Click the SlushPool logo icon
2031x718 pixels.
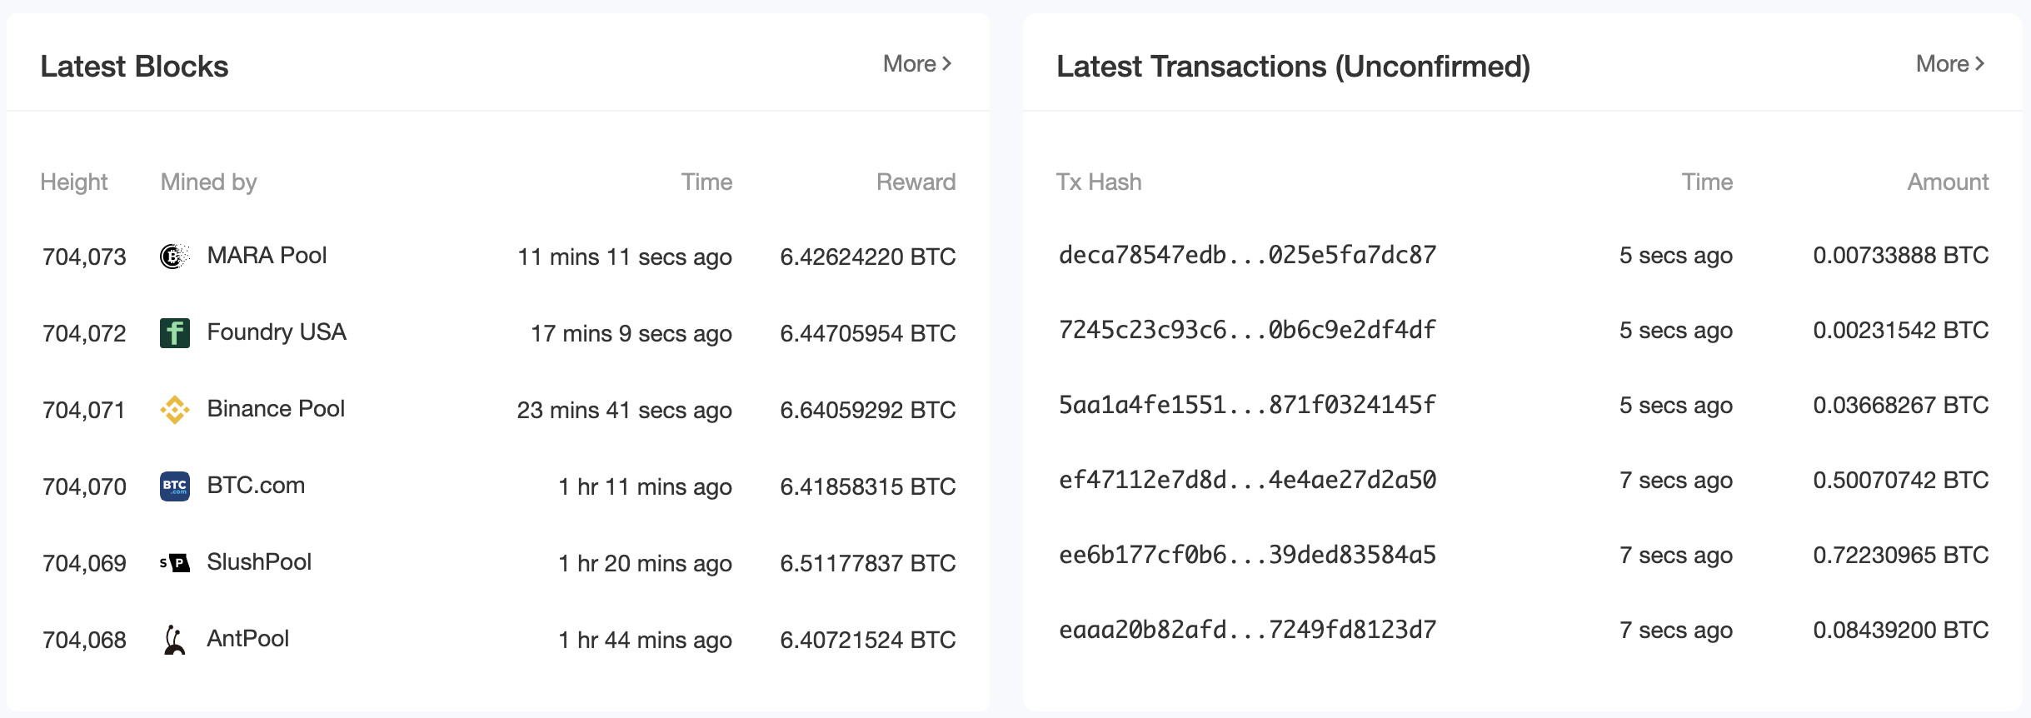click(175, 563)
